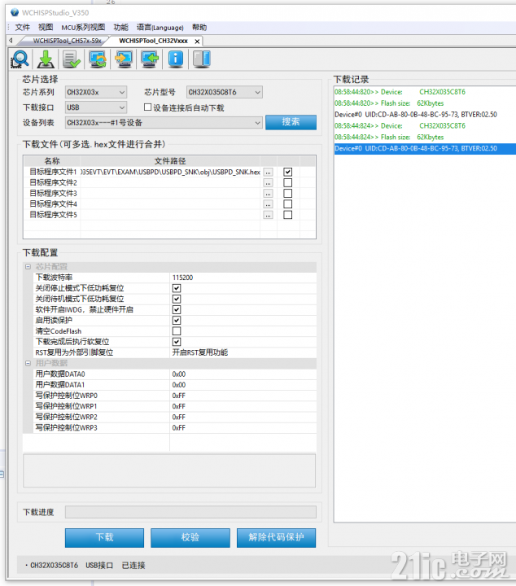Image resolution: width=516 pixels, height=586 pixels.
Task: Open the 设备列表 device dropdown
Action: pos(164,123)
